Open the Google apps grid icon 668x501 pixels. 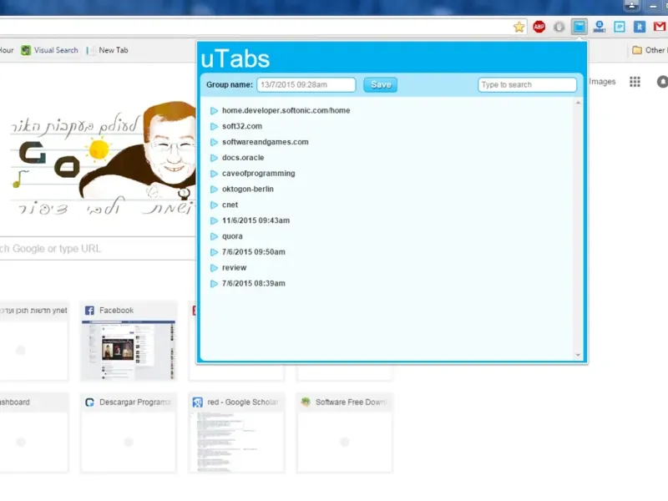coord(635,81)
